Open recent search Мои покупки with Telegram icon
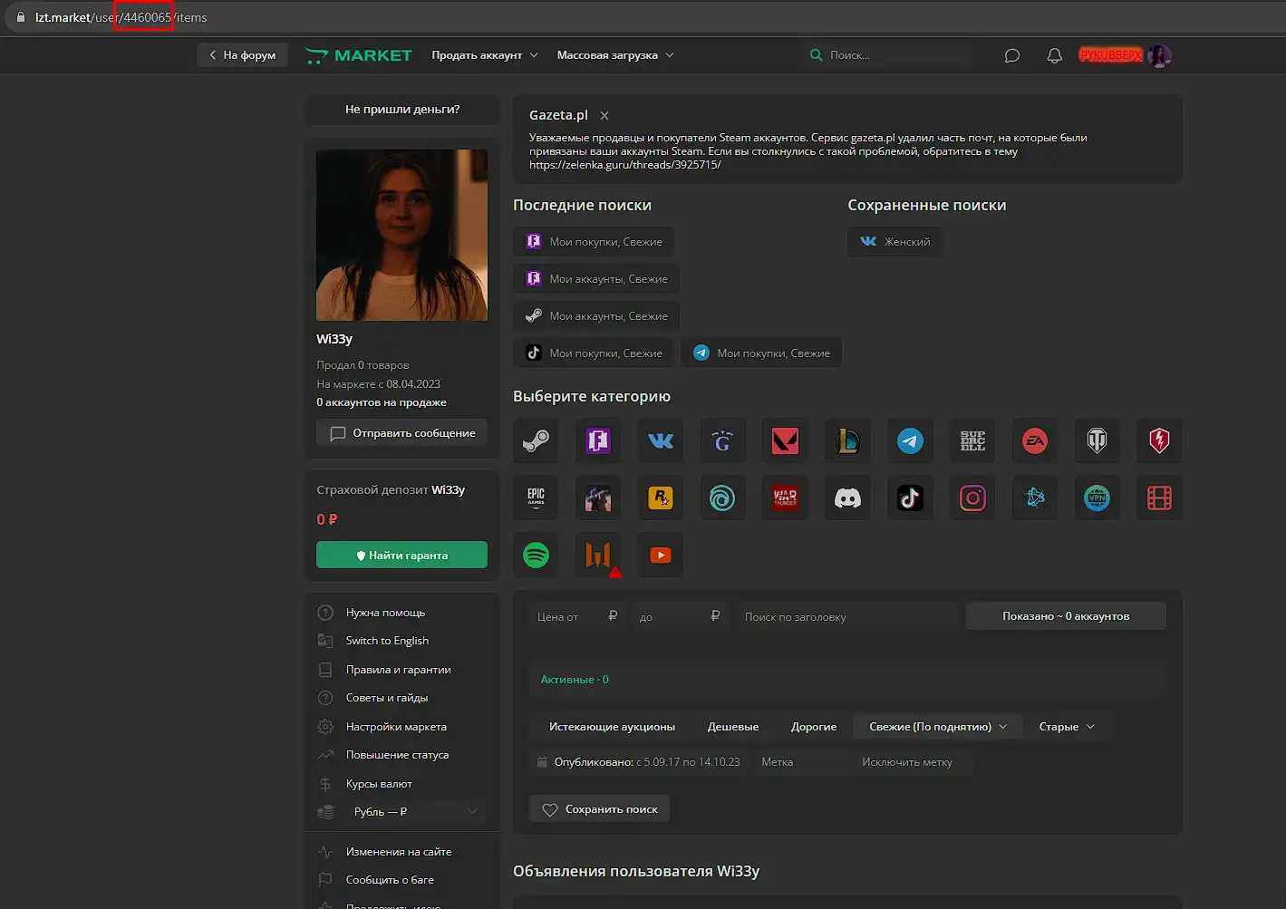The width and height of the screenshot is (1286, 909). coord(762,353)
